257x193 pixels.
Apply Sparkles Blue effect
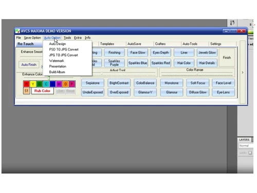tap(138, 63)
